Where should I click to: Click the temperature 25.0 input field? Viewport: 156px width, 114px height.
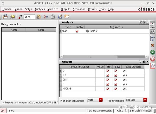(x=29, y=17)
